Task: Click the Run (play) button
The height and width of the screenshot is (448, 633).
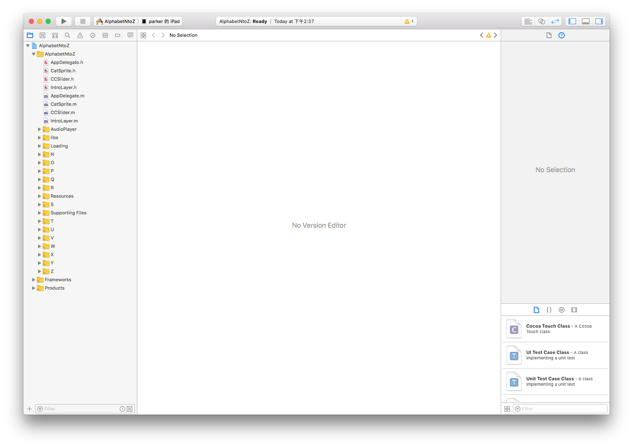Action: tap(64, 21)
